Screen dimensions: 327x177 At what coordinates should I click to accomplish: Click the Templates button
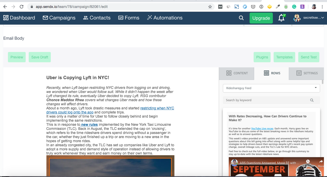[284, 57]
